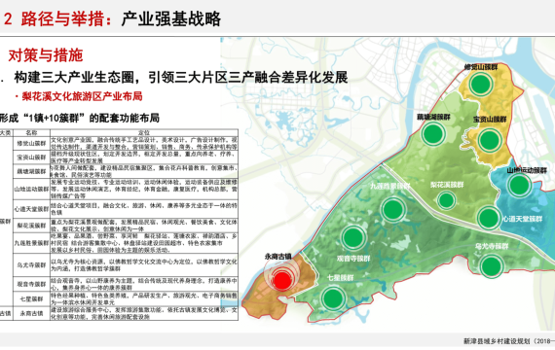Select the 藕塘湖簇群 green circle
Screen dimensions: 555x350
433,133
